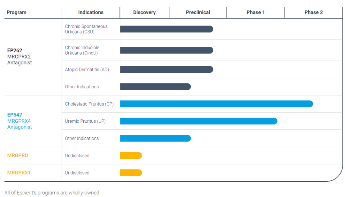Select the Phase 2 column header
This screenshot has width=345, height=197.
coord(313,12)
